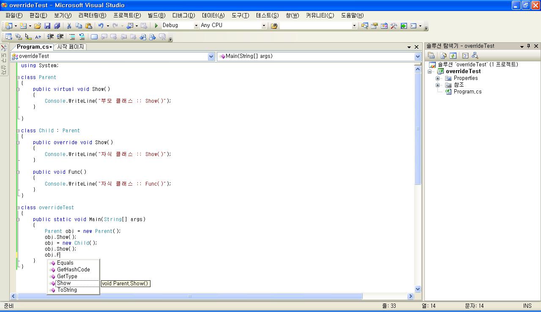Screen dimensions: 541x312
Task: Click the Find in Files icon
Action: pyautogui.click(x=274, y=26)
